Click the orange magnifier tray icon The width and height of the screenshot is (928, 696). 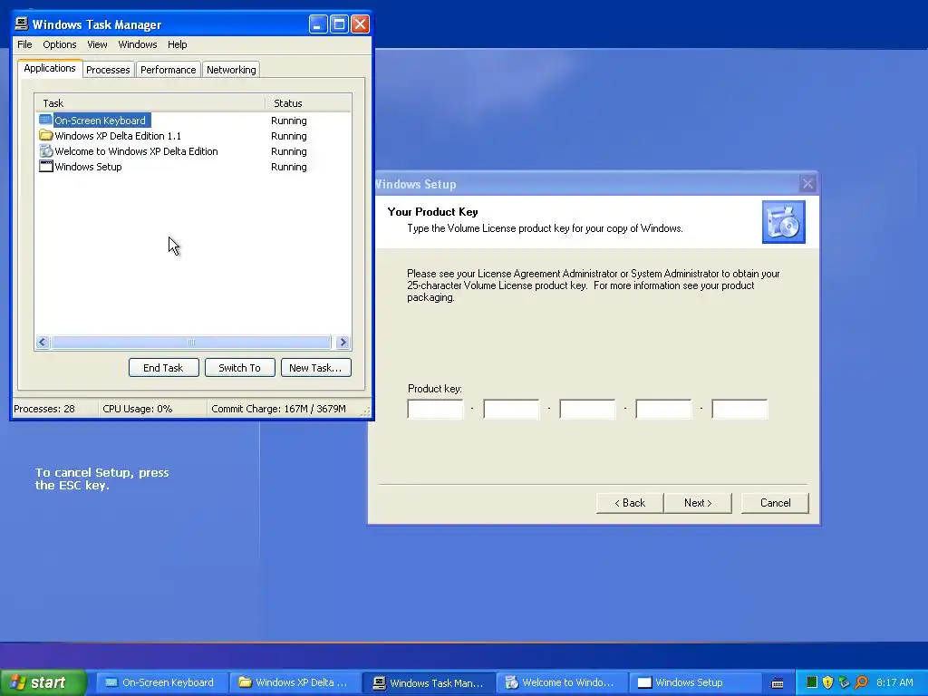(x=861, y=682)
